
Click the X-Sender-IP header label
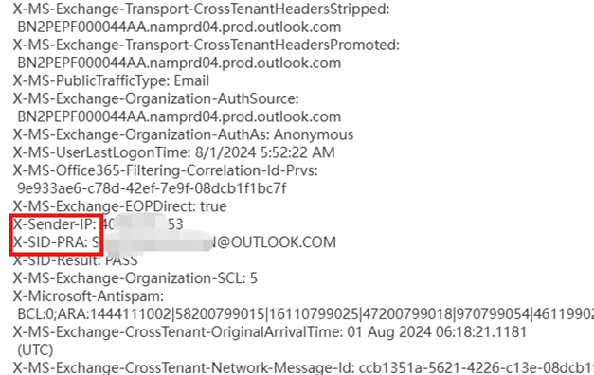[x=55, y=224]
